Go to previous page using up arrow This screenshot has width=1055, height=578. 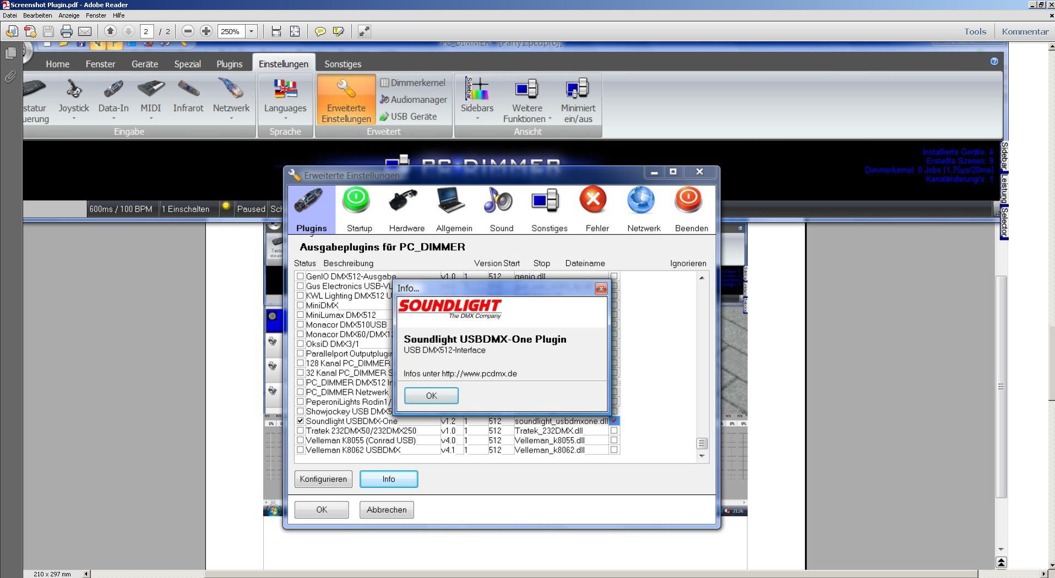[110, 31]
